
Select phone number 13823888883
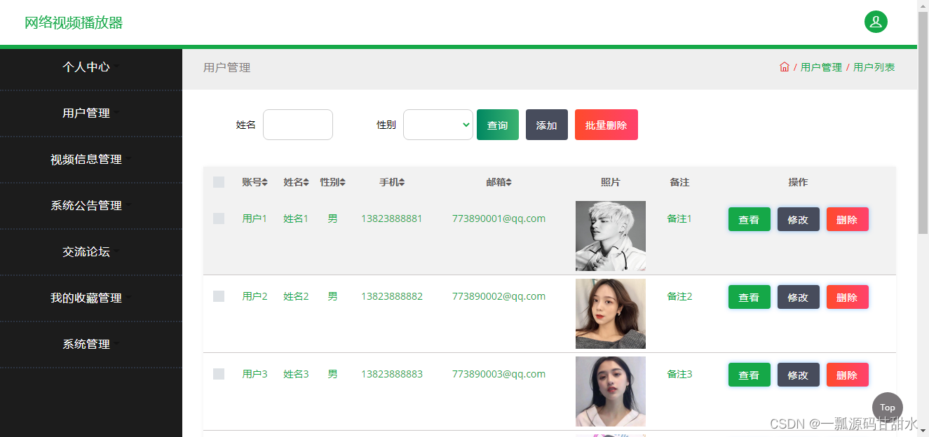point(392,374)
